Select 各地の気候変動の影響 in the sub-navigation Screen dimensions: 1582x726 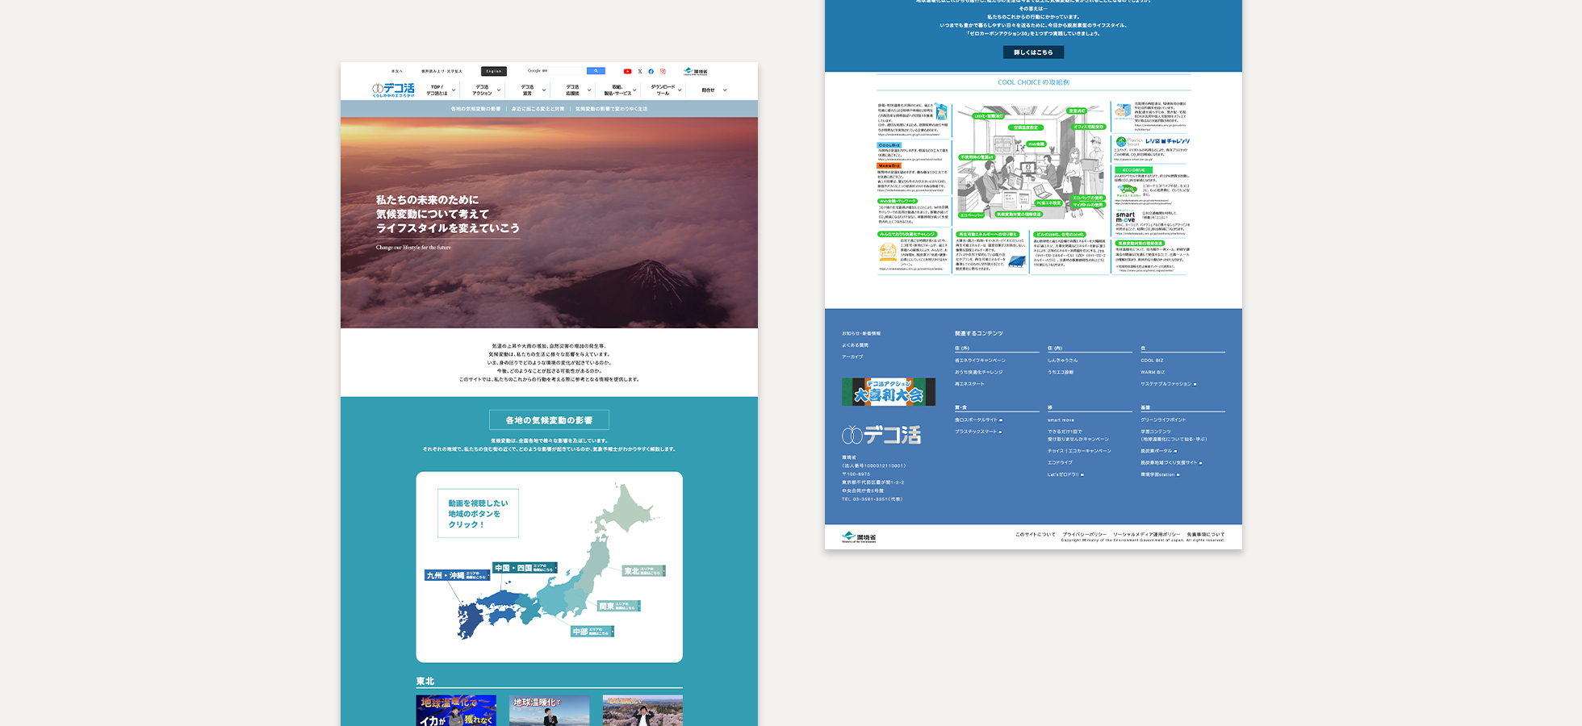(475, 109)
